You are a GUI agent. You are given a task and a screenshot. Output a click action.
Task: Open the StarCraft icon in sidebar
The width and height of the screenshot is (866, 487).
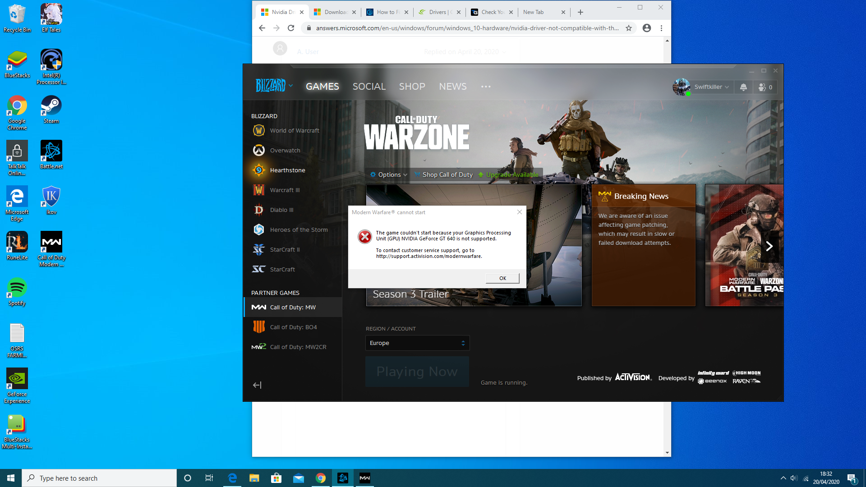pyautogui.click(x=259, y=270)
